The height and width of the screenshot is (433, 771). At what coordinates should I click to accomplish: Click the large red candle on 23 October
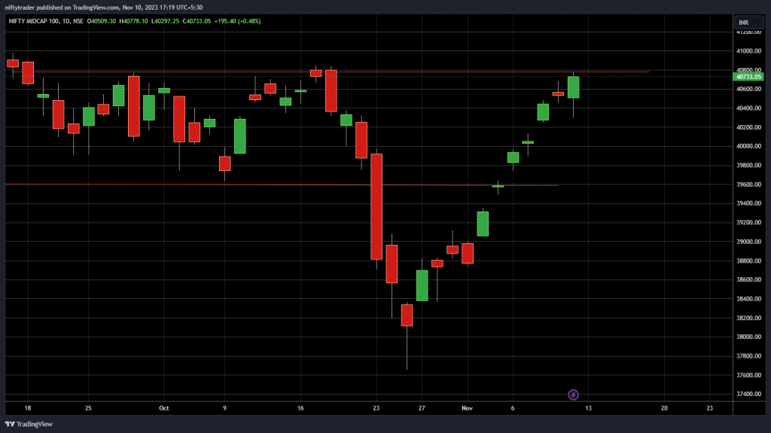[x=376, y=206]
